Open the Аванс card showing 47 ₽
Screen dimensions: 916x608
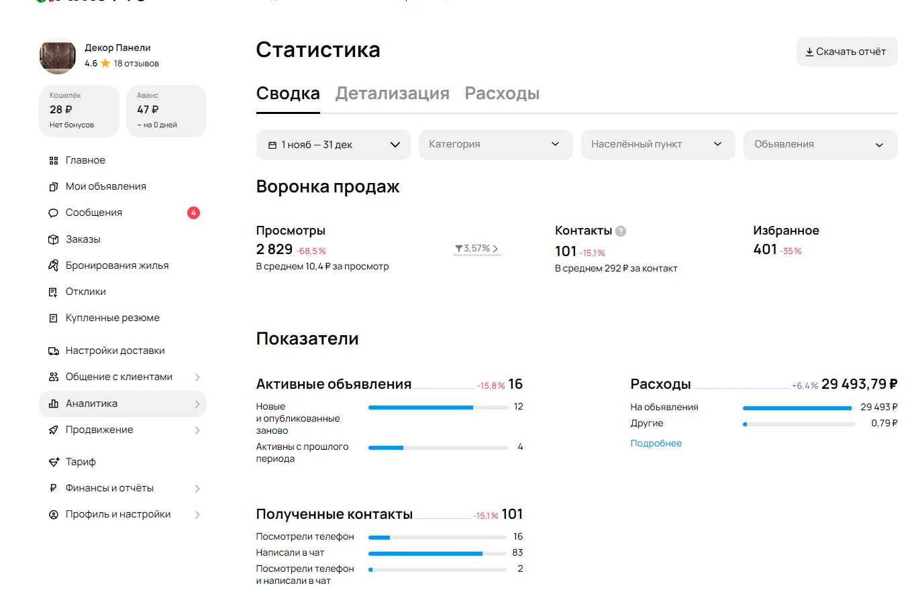point(166,111)
